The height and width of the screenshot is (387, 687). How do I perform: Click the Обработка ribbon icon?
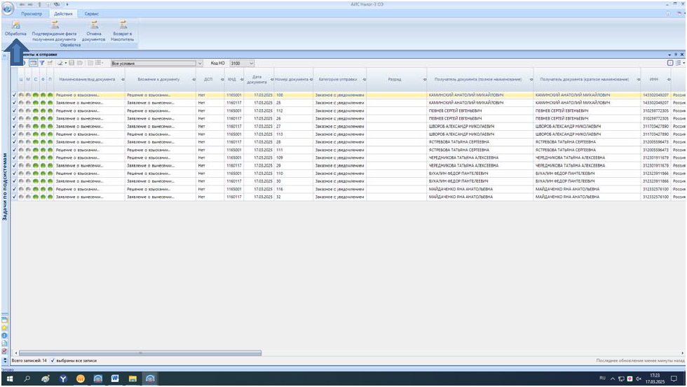15,27
